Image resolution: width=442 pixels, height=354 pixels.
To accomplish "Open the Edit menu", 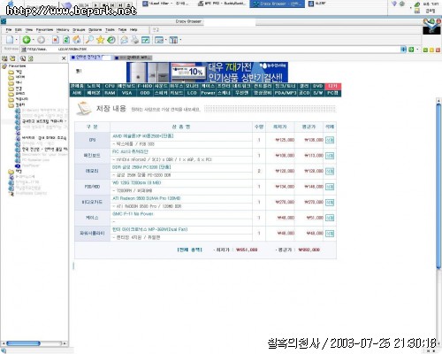I will coord(19,30).
